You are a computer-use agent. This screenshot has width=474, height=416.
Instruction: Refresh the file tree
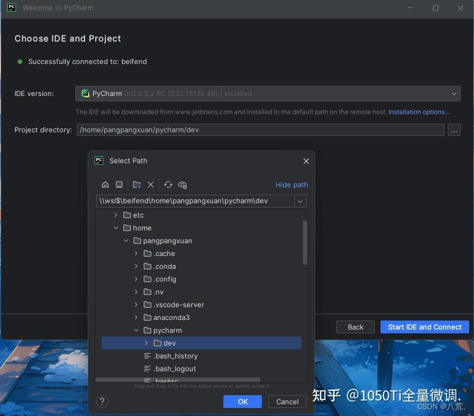coord(168,185)
